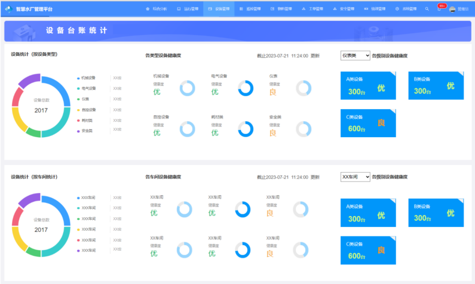Click the 耗材类 health ring chart

point(246,129)
